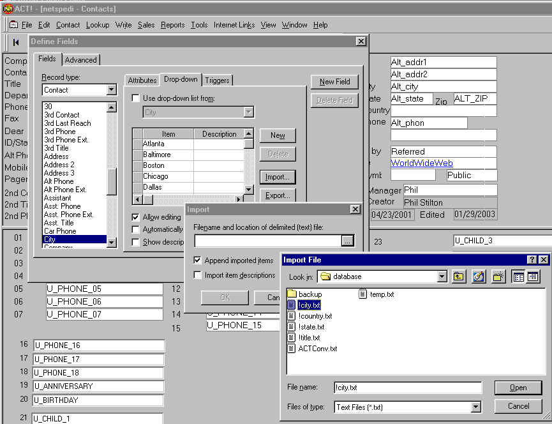Click the Import... button
The height and width of the screenshot is (424, 552).
[278, 177]
